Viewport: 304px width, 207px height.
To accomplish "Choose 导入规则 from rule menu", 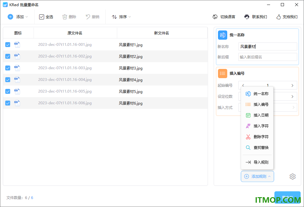I will (x=257, y=162).
